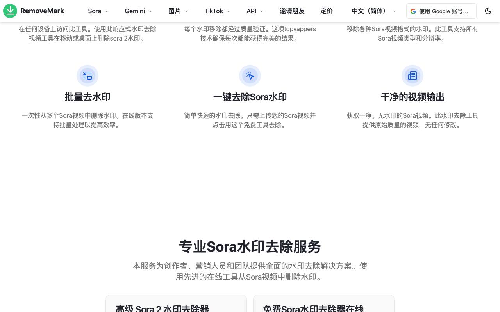
Task: Click the Google logo in sign-in button
Action: click(413, 11)
